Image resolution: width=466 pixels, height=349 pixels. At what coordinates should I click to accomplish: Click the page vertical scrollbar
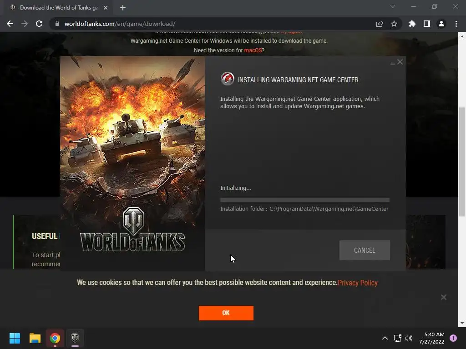tap(462, 162)
